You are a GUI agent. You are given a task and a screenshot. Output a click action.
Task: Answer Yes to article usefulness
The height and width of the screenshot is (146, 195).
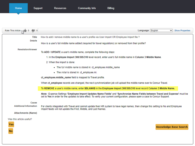(11, 124)
